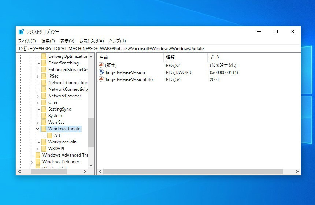The width and height of the screenshot is (315, 205).
Task: Expand the NetworkProvider key
Action: click(x=38, y=96)
